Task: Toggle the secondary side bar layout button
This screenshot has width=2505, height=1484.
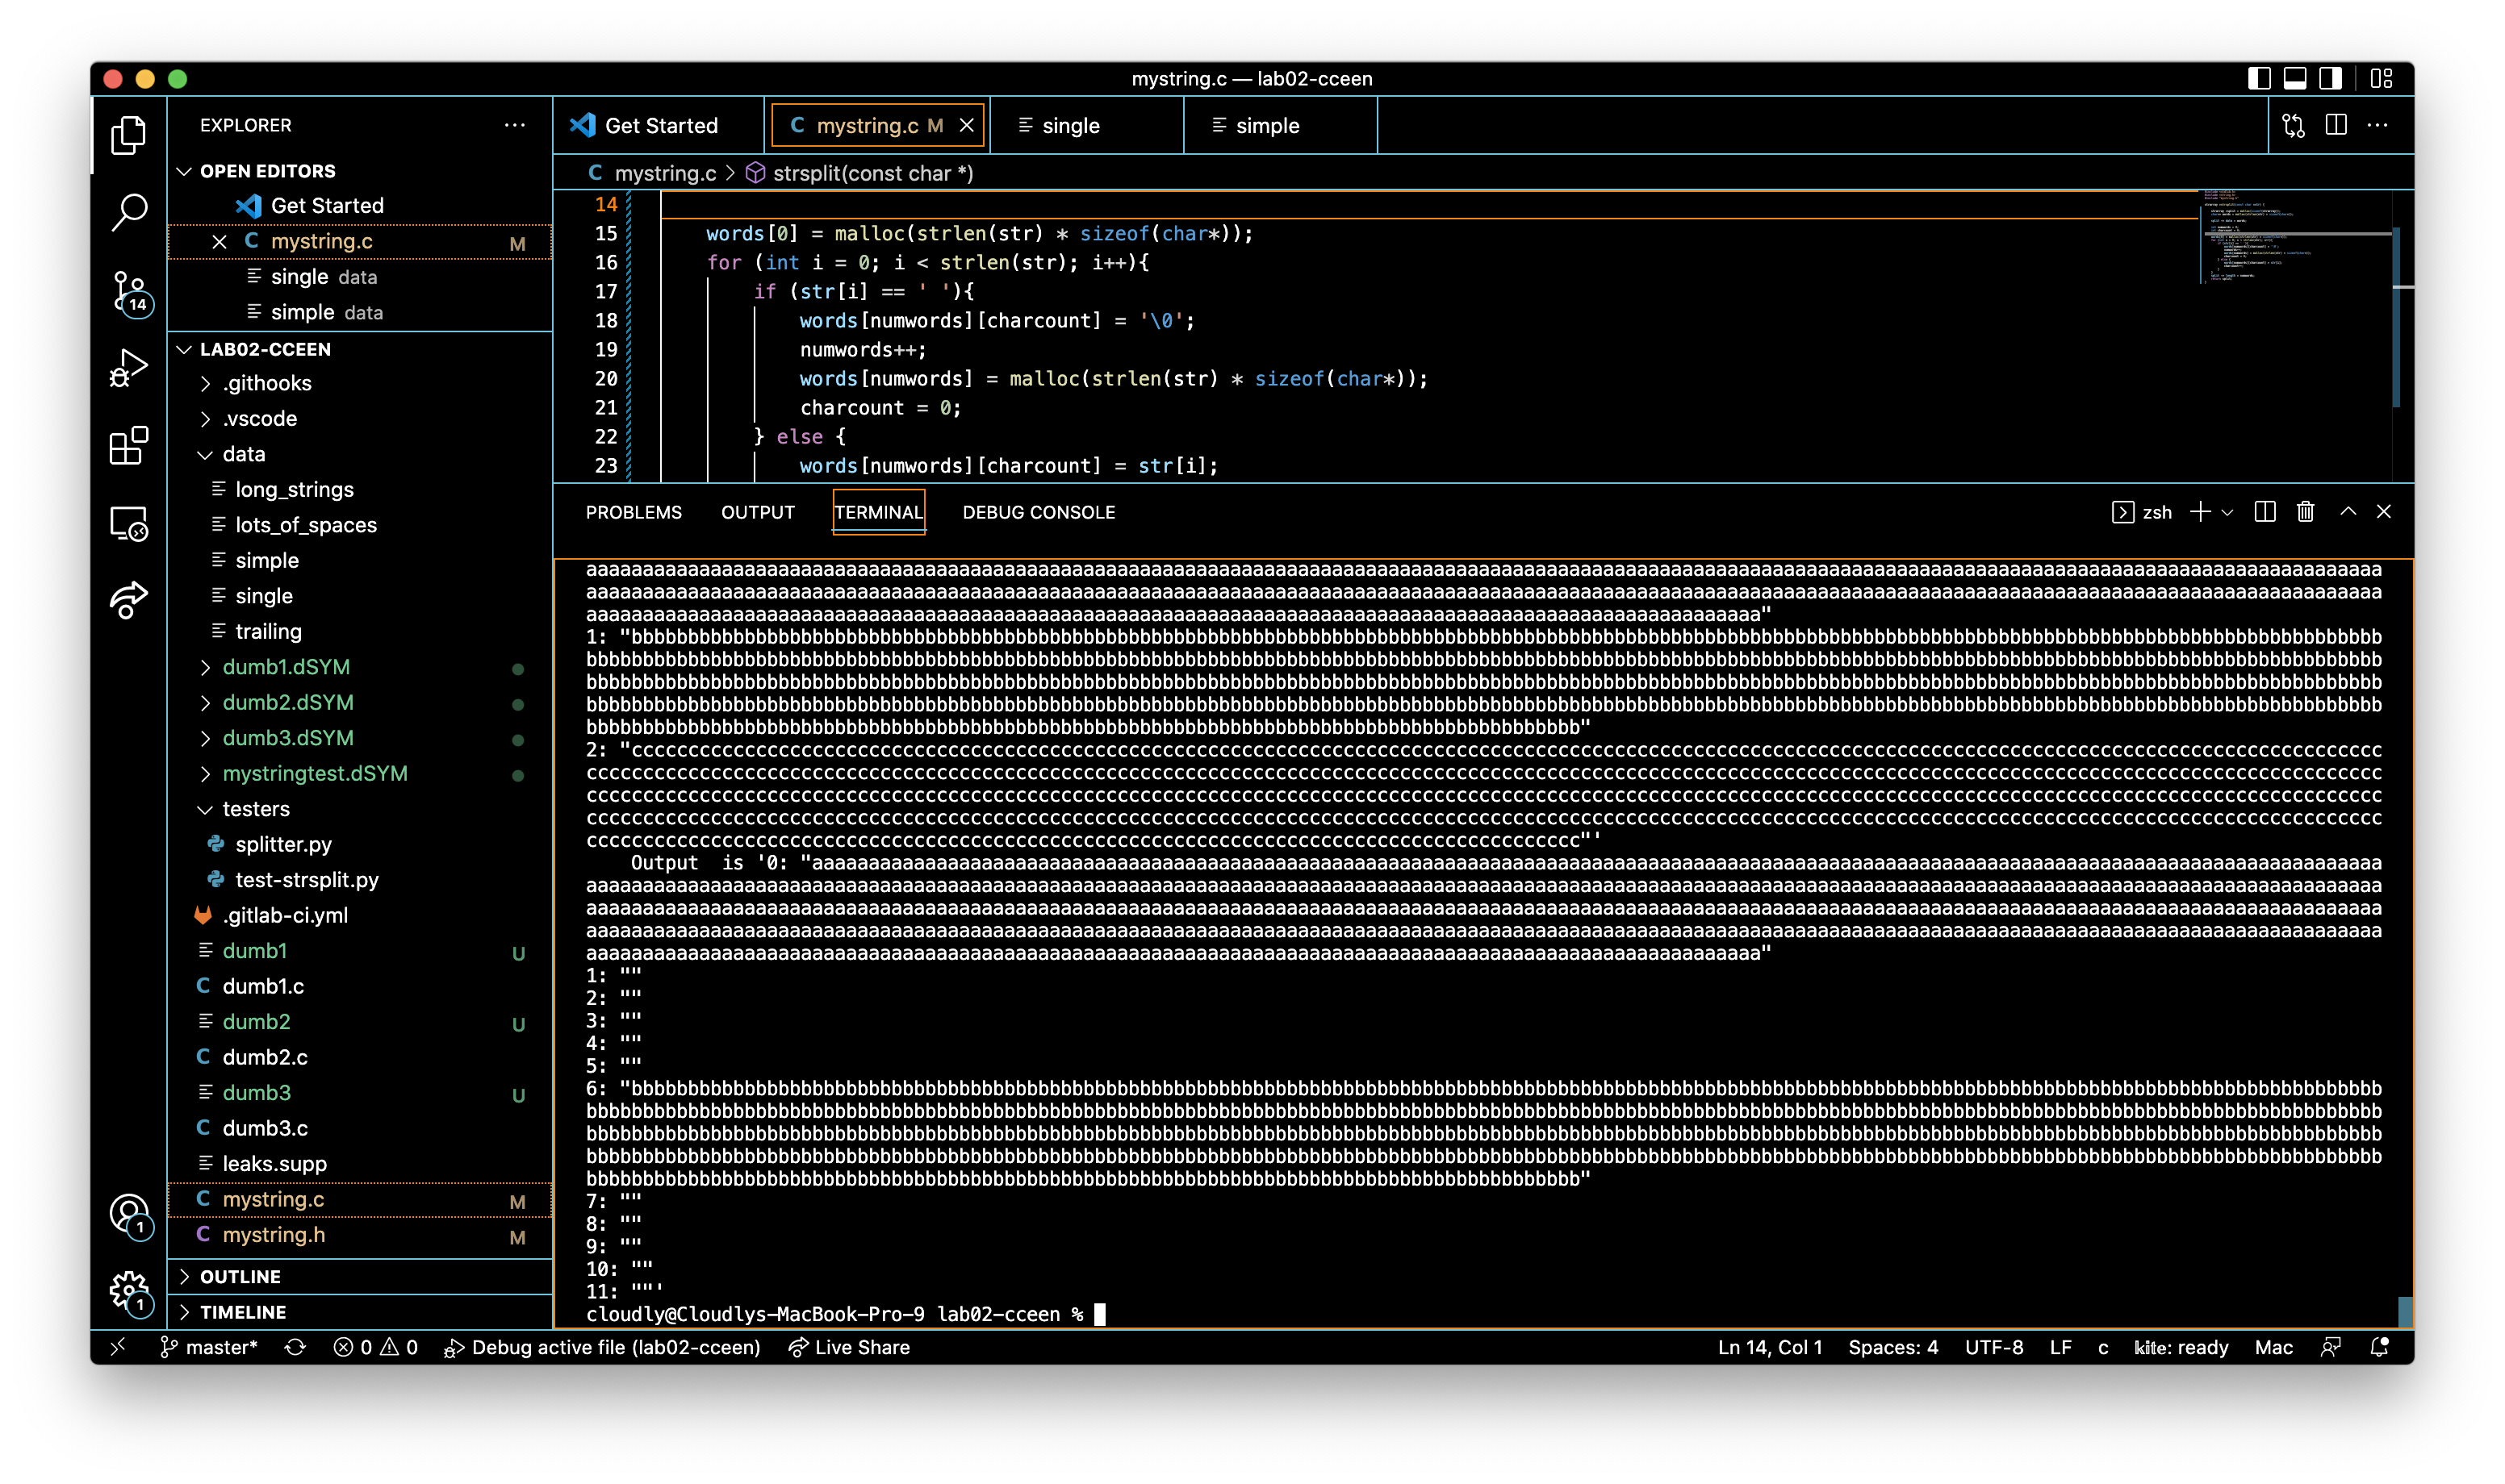Action: pyautogui.click(x=2330, y=79)
